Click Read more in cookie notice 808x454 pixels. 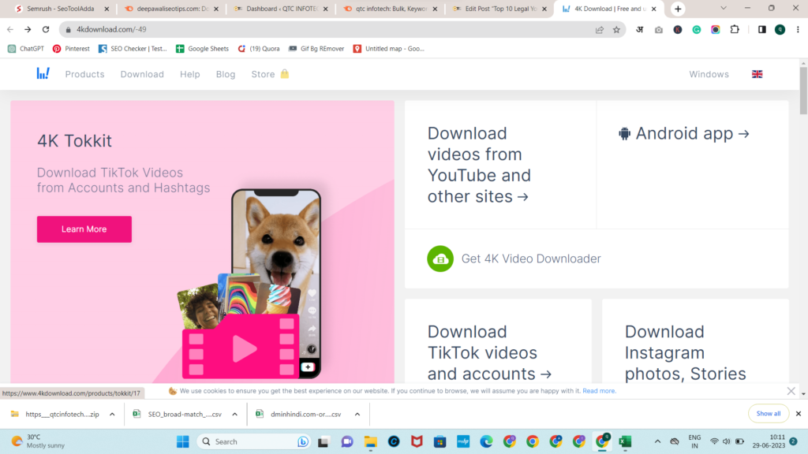[599, 391]
